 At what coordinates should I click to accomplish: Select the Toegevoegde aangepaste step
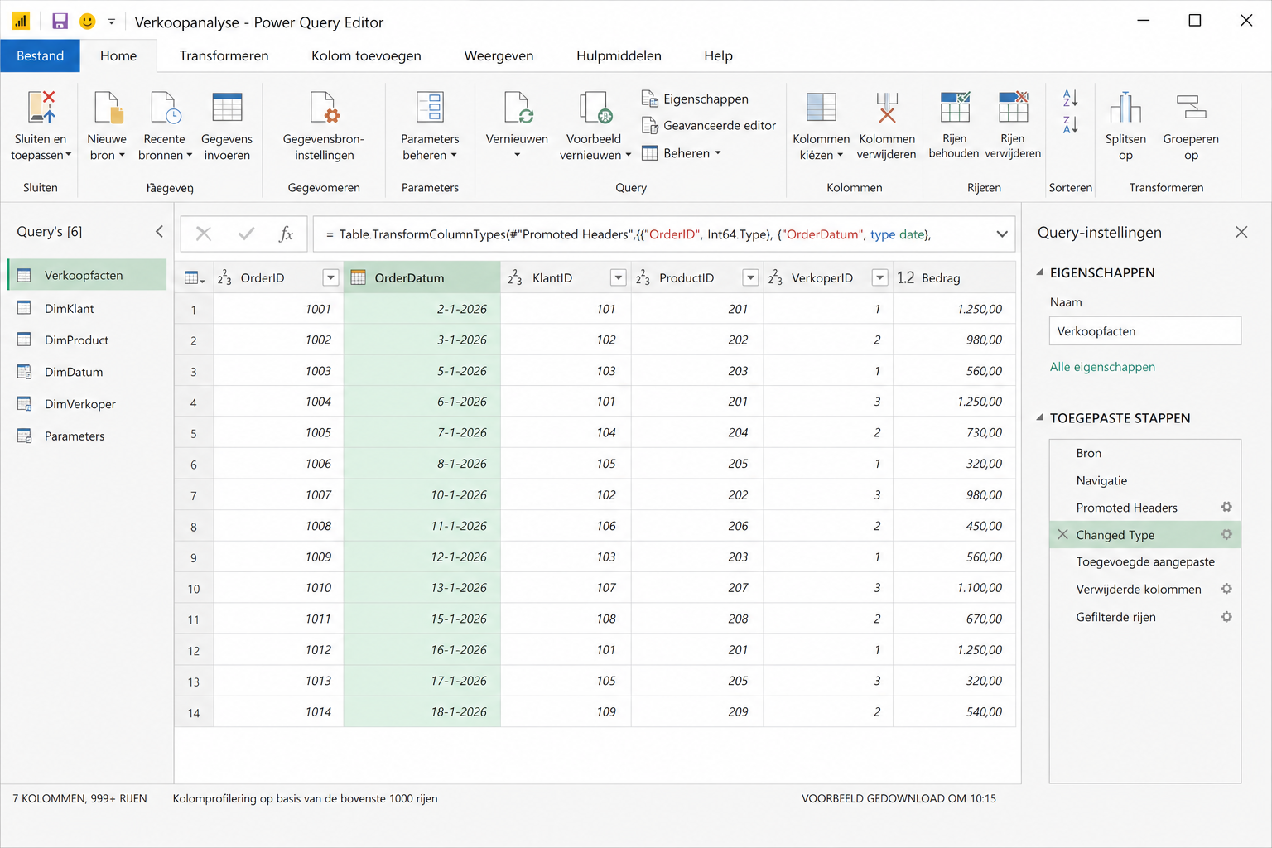click(1144, 561)
